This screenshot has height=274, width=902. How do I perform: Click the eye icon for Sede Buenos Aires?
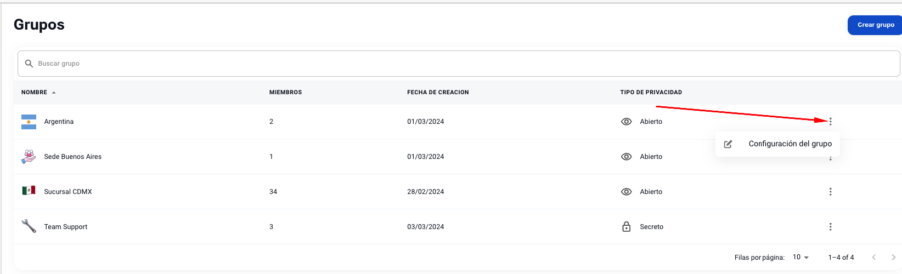[626, 157]
